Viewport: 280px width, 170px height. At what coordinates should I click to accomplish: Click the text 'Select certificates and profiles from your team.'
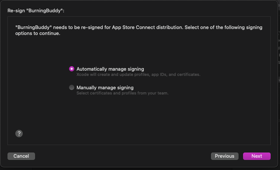click(122, 93)
